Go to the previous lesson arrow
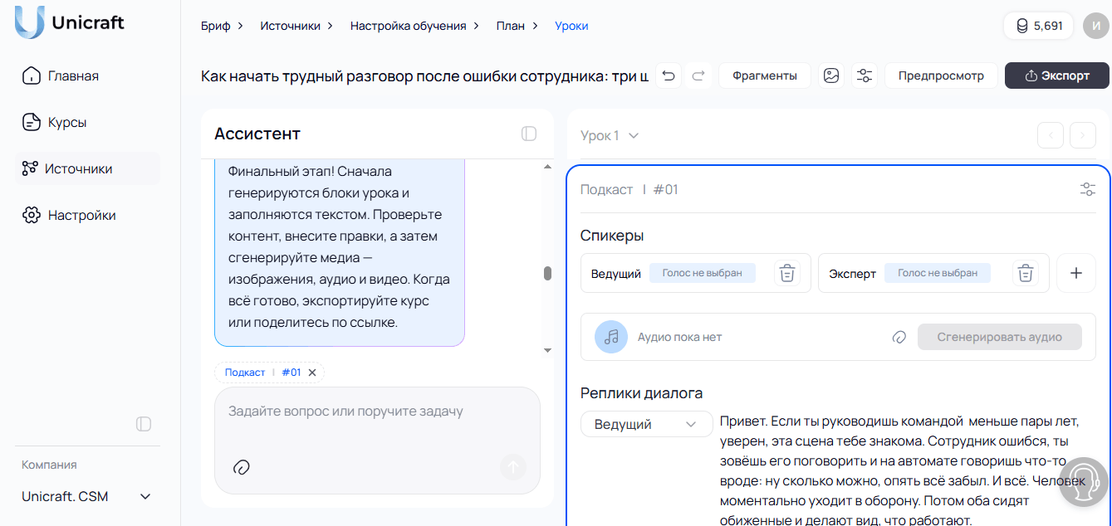This screenshot has height=526, width=1112. click(1051, 135)
